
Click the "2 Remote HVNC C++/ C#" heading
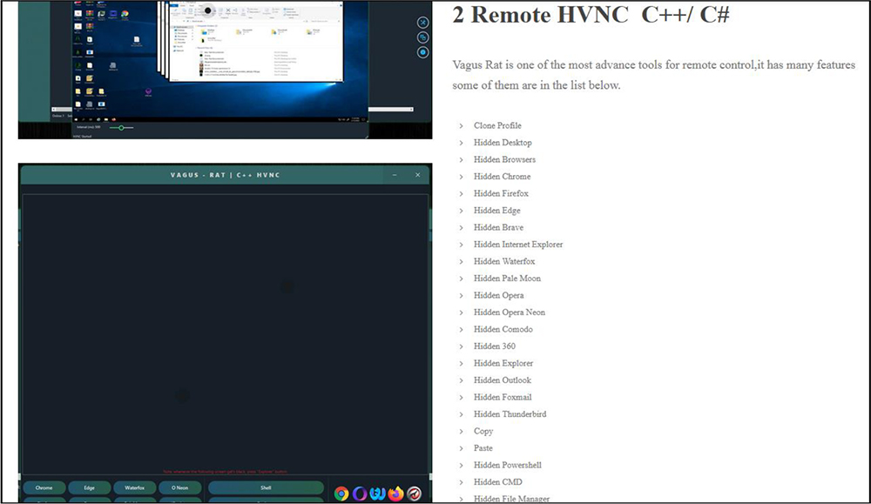click(591, 15)
